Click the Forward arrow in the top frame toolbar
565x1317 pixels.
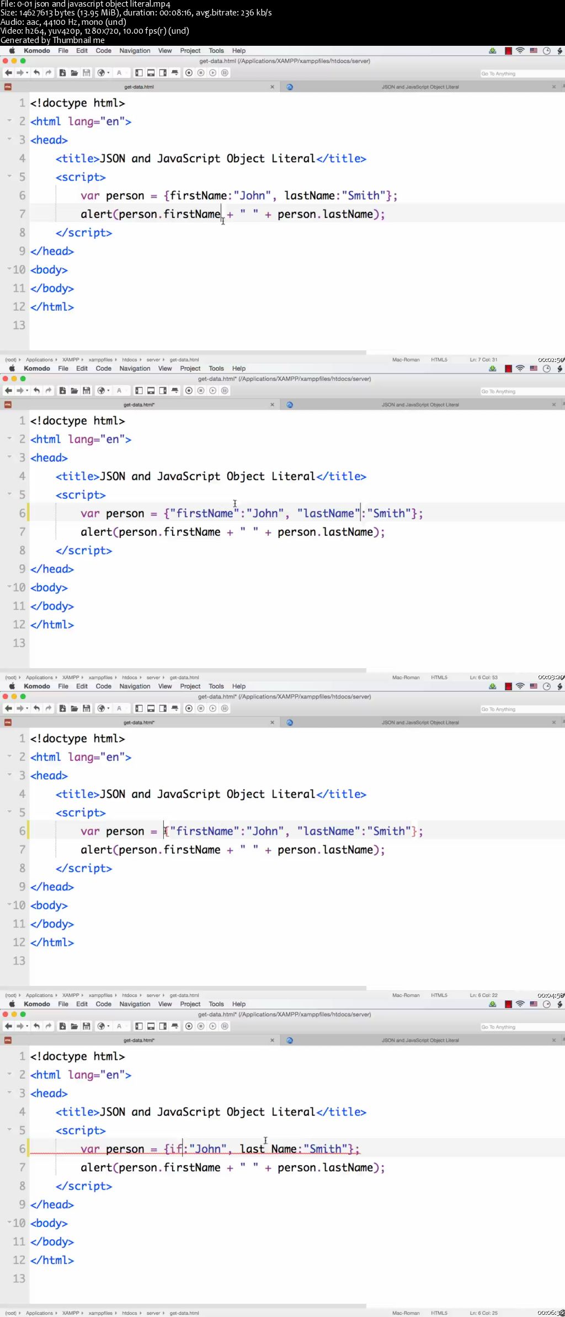[x=20, y=73]
